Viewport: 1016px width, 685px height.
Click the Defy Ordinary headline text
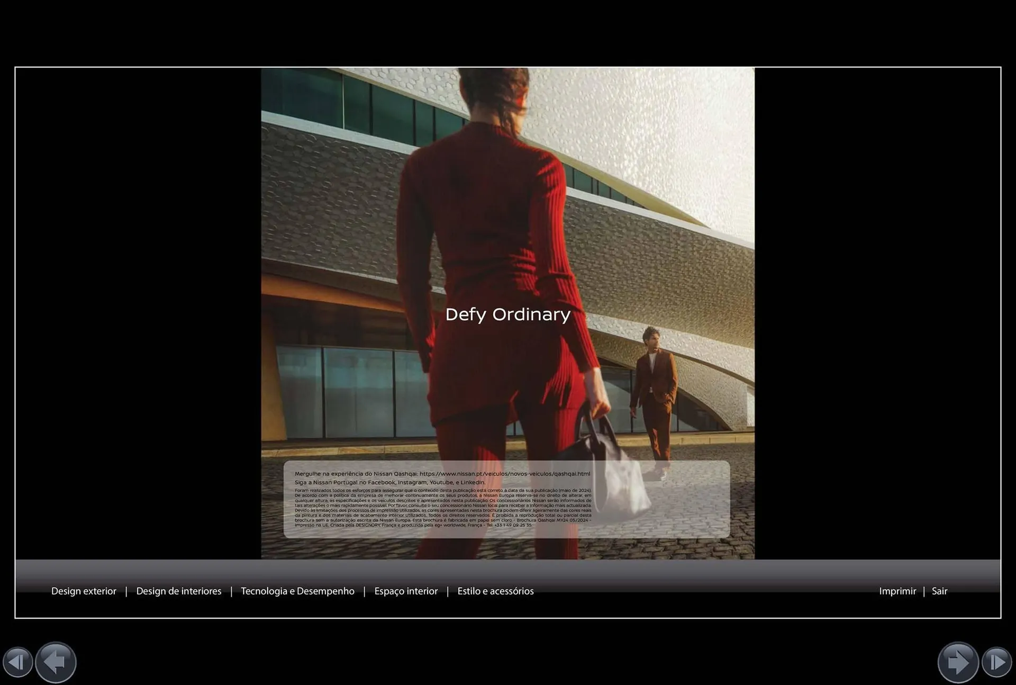[507, 314]
